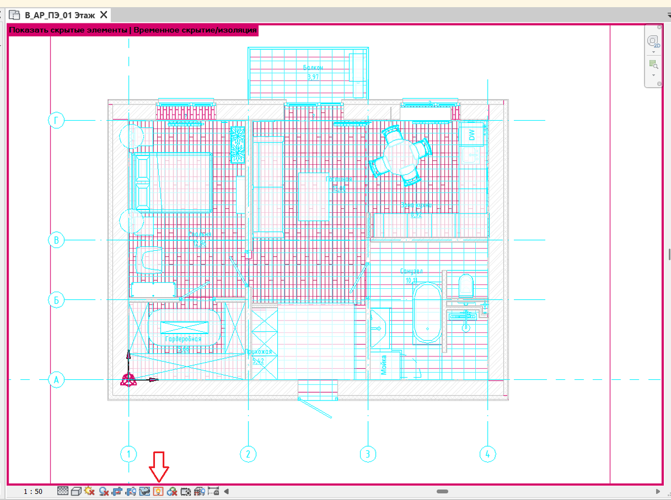The height and width of the screenshot is (500, 671).
Task: Click grid bubble numbered 3
Action: pyautogui.click(x=367, y=454)
